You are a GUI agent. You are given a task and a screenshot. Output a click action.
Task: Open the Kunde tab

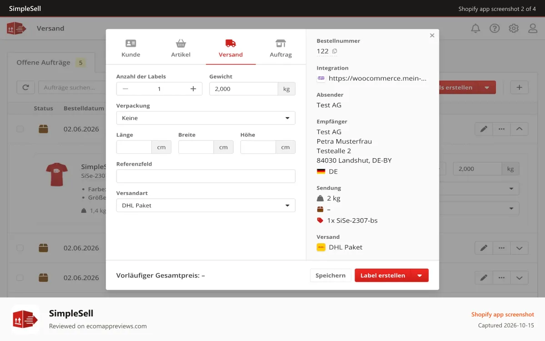click(131, 48)
